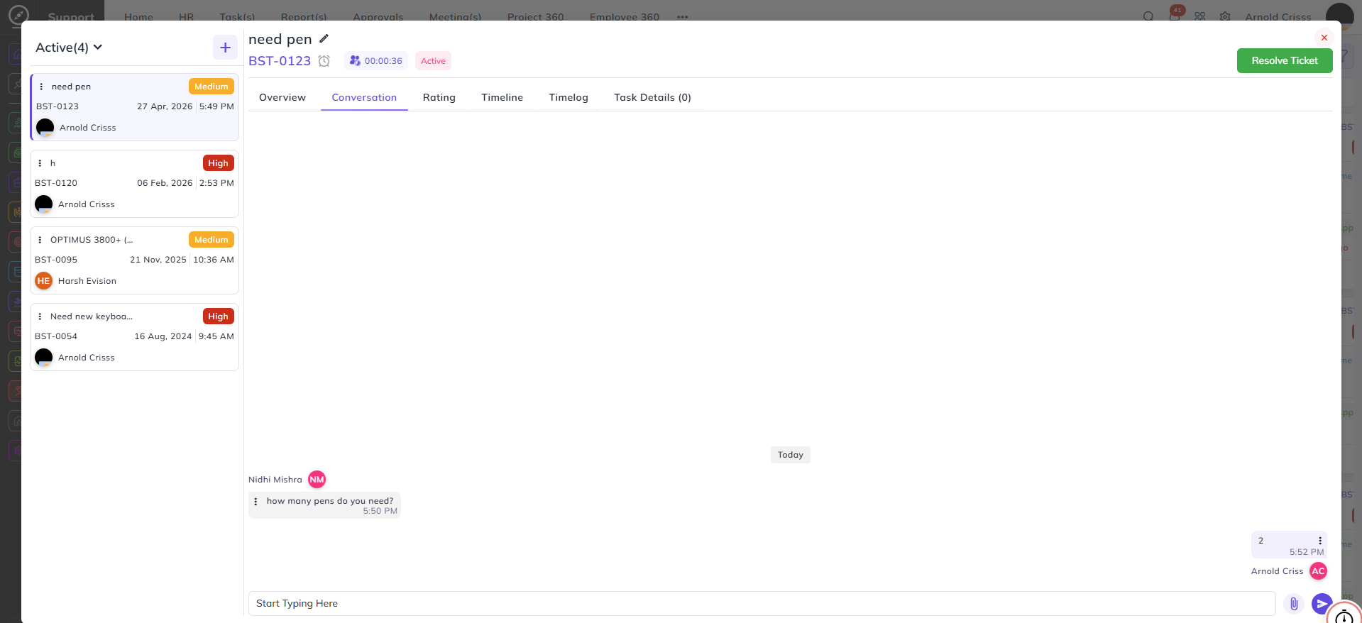The width and height of the screenshot is (1362, 623).
Task: Click the Resolve Ticket button
Action: pos(1285,61)
